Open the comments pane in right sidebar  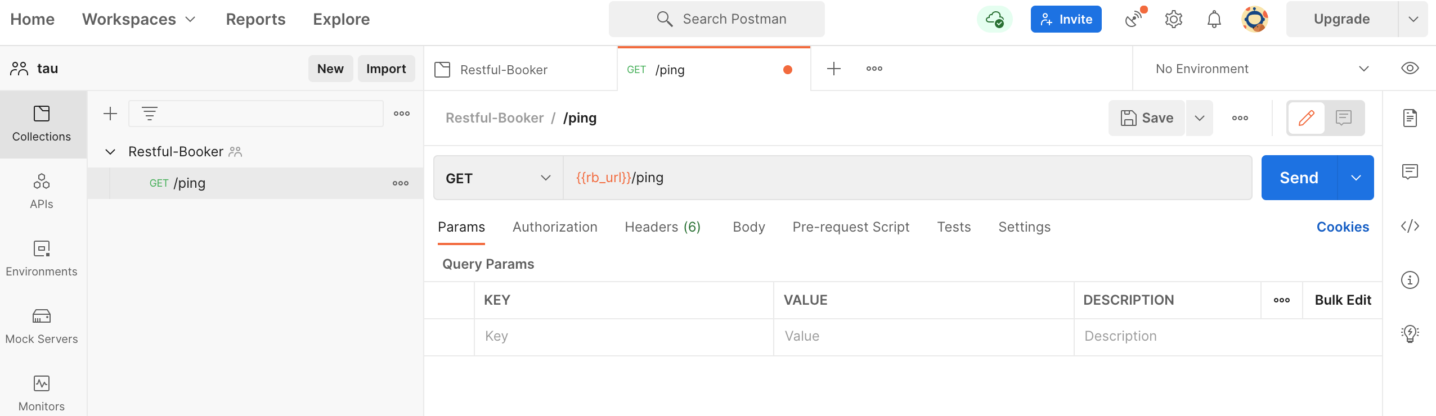point(1410,171)
